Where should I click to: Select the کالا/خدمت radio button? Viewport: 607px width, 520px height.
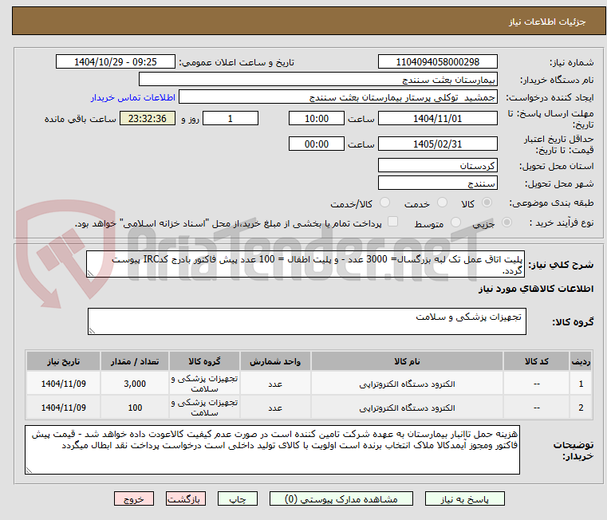(384, 203)
